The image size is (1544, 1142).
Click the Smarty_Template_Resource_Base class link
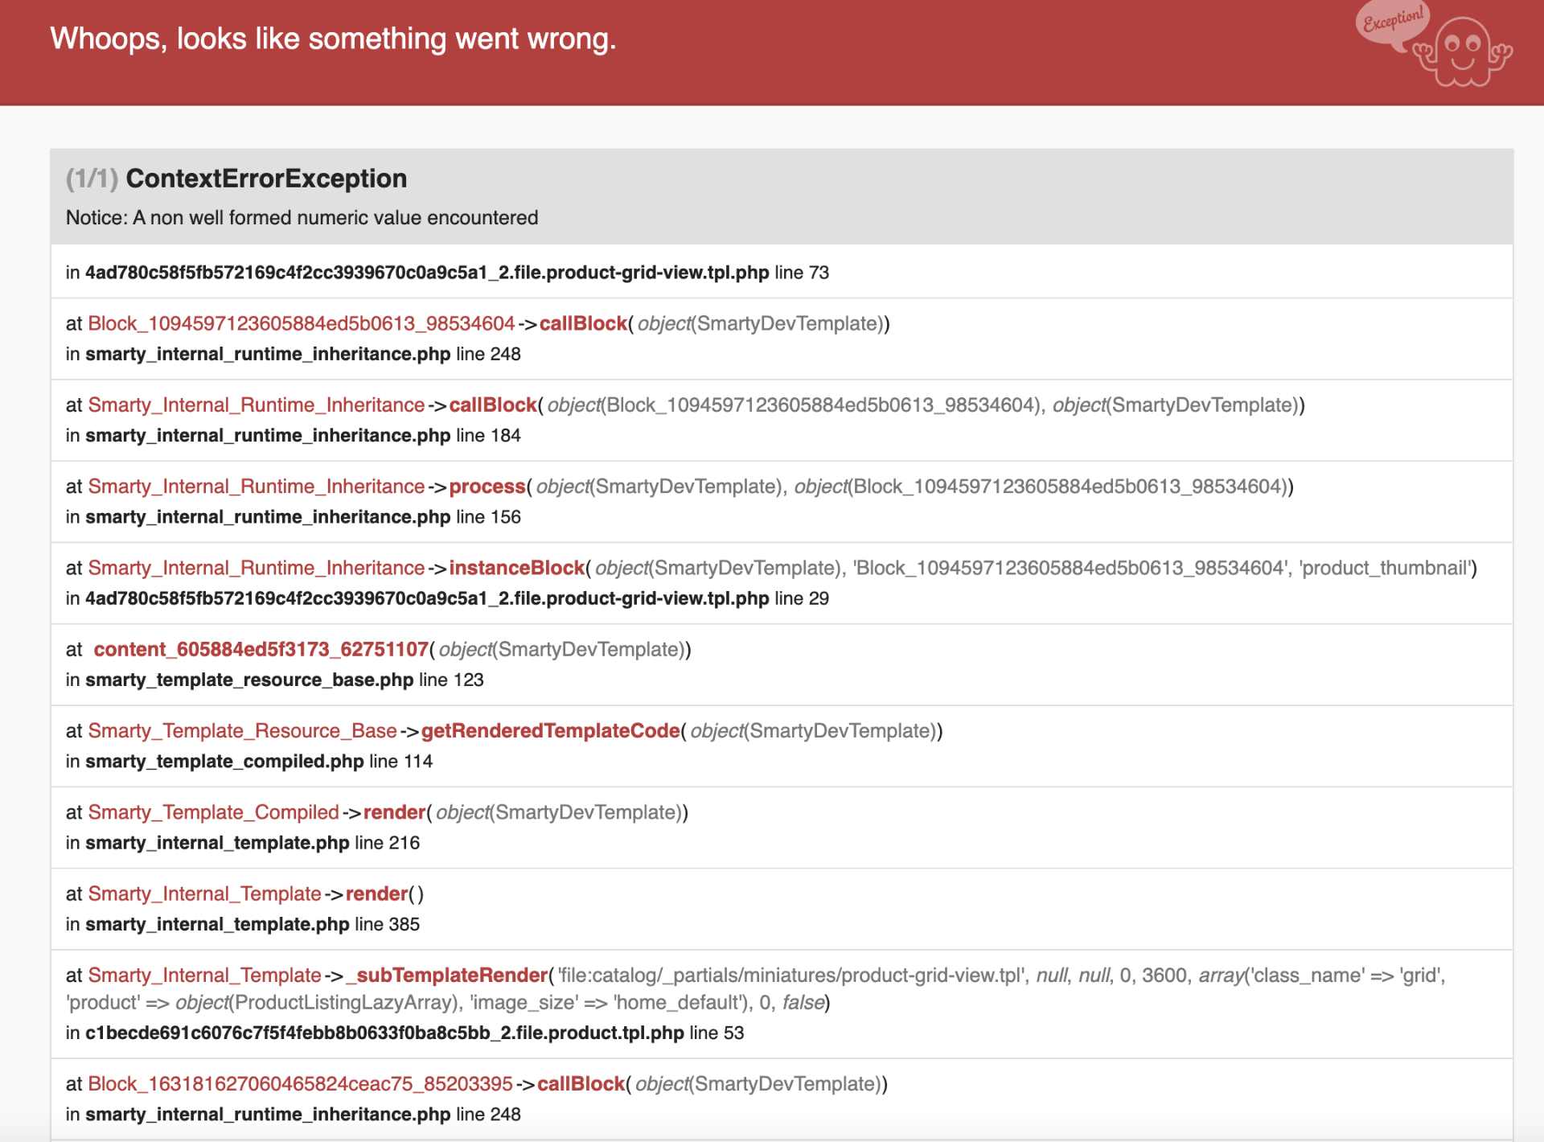(242, 730)
